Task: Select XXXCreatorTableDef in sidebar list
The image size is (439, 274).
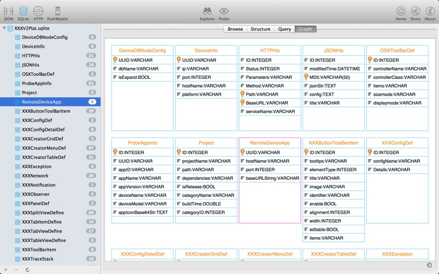Action: click(x=50, y=157)
